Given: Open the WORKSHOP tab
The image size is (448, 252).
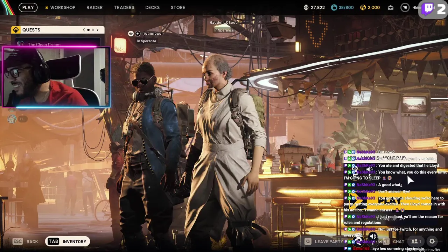Looking at the screenshot, I should [63, 7].
